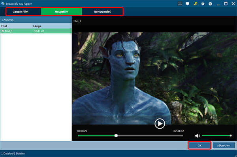Click the 02:41:42 length cell

[x=39, y=31]
